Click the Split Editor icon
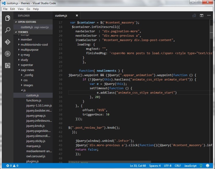Viewport: 215px width, 169px height. (201, 16)
